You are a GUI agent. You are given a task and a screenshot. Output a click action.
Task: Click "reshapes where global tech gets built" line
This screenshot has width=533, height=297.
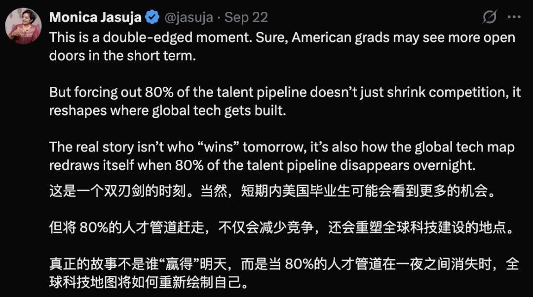pyautogui.click(x=167, y=110)
